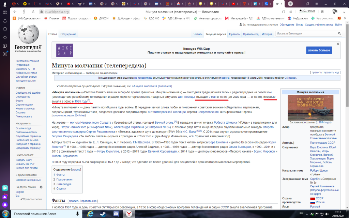Click the microphone icon in the Alice taskbar search

[77, 214]
